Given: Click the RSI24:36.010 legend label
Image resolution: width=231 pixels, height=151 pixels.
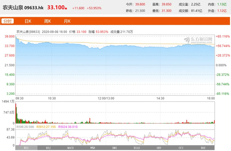Looking at the screenshot, I should [68, 127].
